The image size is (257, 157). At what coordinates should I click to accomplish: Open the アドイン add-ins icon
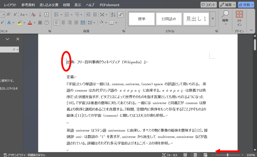coord(240,18)
